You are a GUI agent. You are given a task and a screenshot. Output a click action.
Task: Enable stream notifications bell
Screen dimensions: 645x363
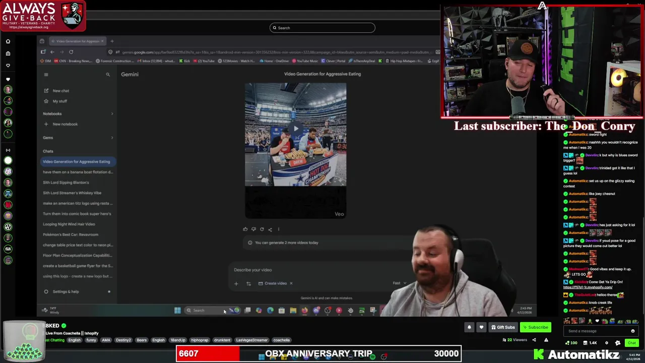point(469,327)
